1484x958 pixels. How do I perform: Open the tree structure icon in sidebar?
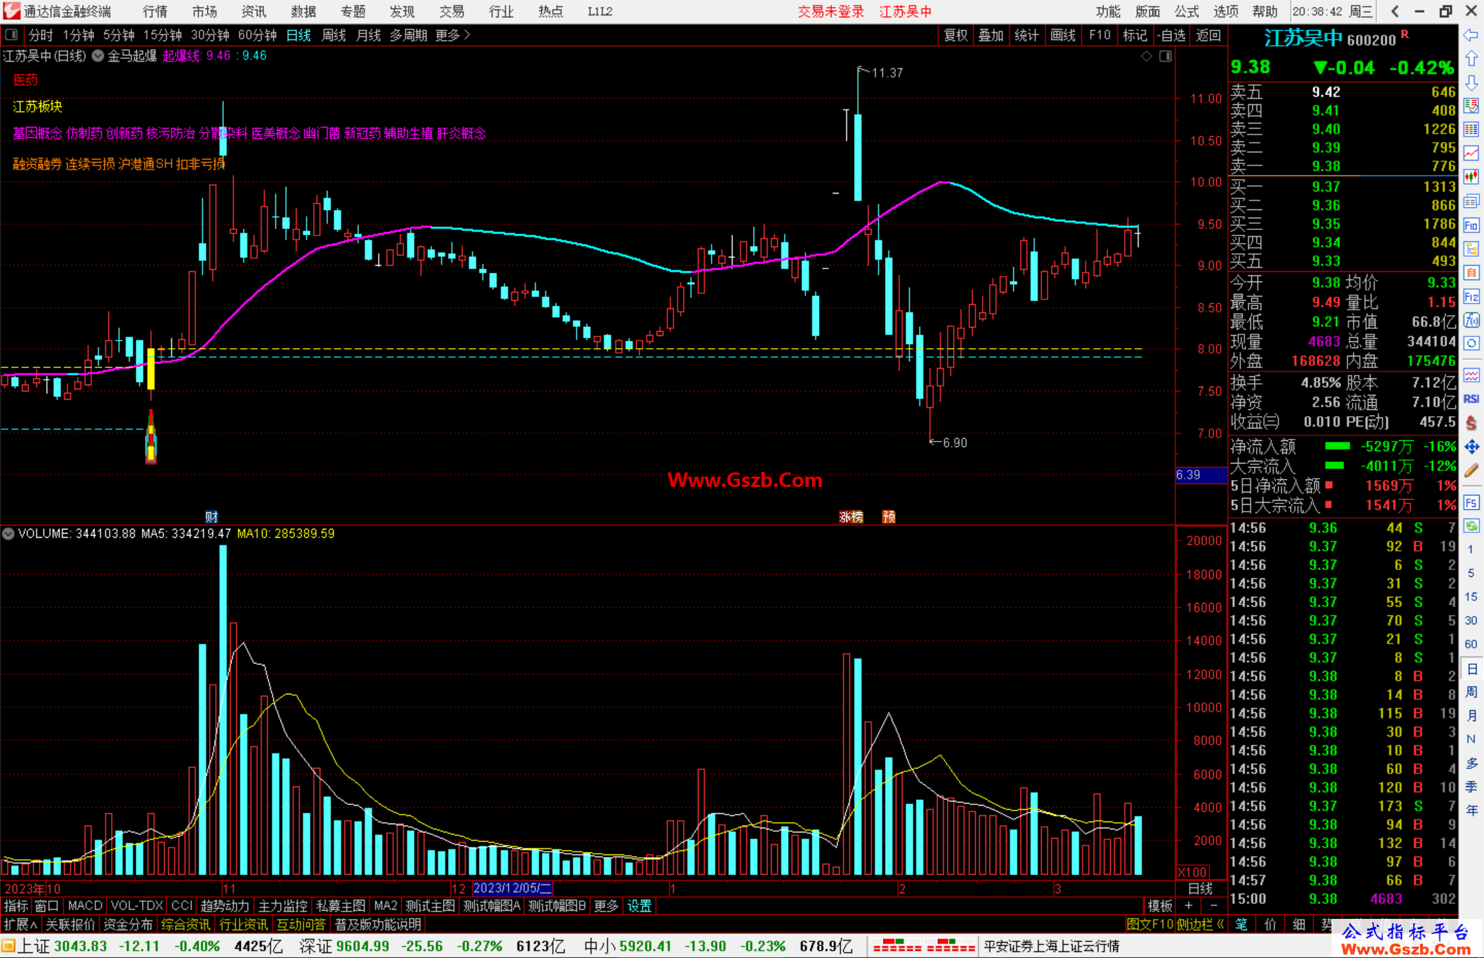(x=1471, y=249)
